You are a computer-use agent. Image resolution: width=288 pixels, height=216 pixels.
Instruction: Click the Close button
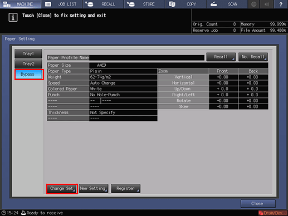tap(258, 204)
